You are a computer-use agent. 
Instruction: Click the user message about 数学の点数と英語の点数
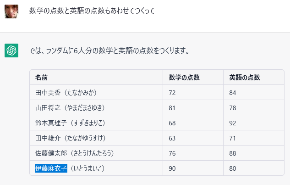[92, 11]
